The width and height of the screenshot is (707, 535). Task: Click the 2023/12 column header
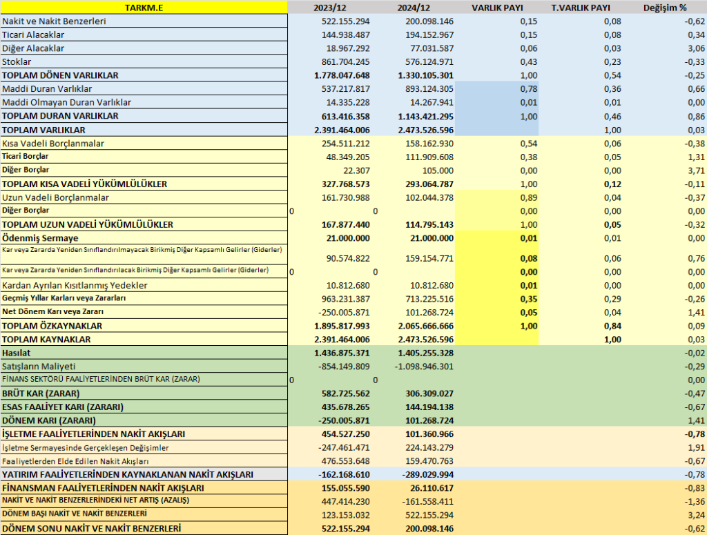coord(329,8)
